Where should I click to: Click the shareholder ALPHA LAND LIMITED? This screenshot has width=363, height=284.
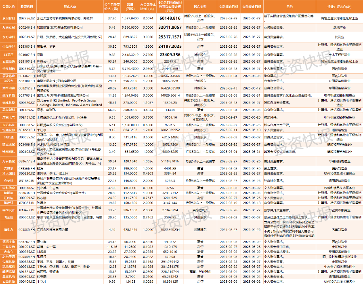point(53,144)
